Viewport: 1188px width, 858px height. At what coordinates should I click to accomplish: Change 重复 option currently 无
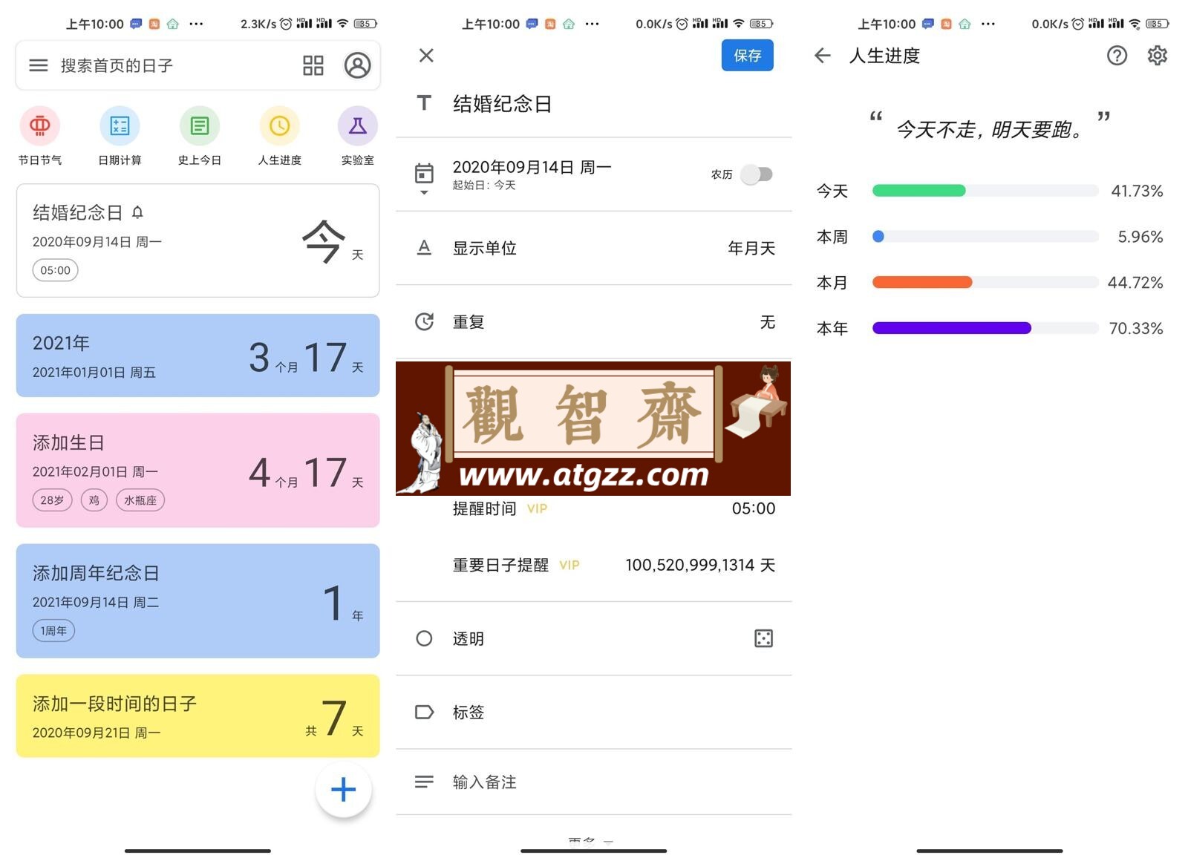tap(768, 322)
